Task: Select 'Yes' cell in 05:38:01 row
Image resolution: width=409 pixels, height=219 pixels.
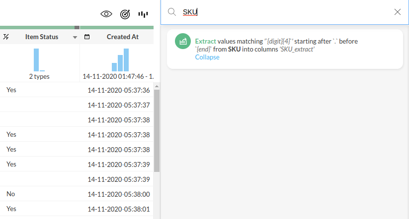Action: (x=11, y=209)
